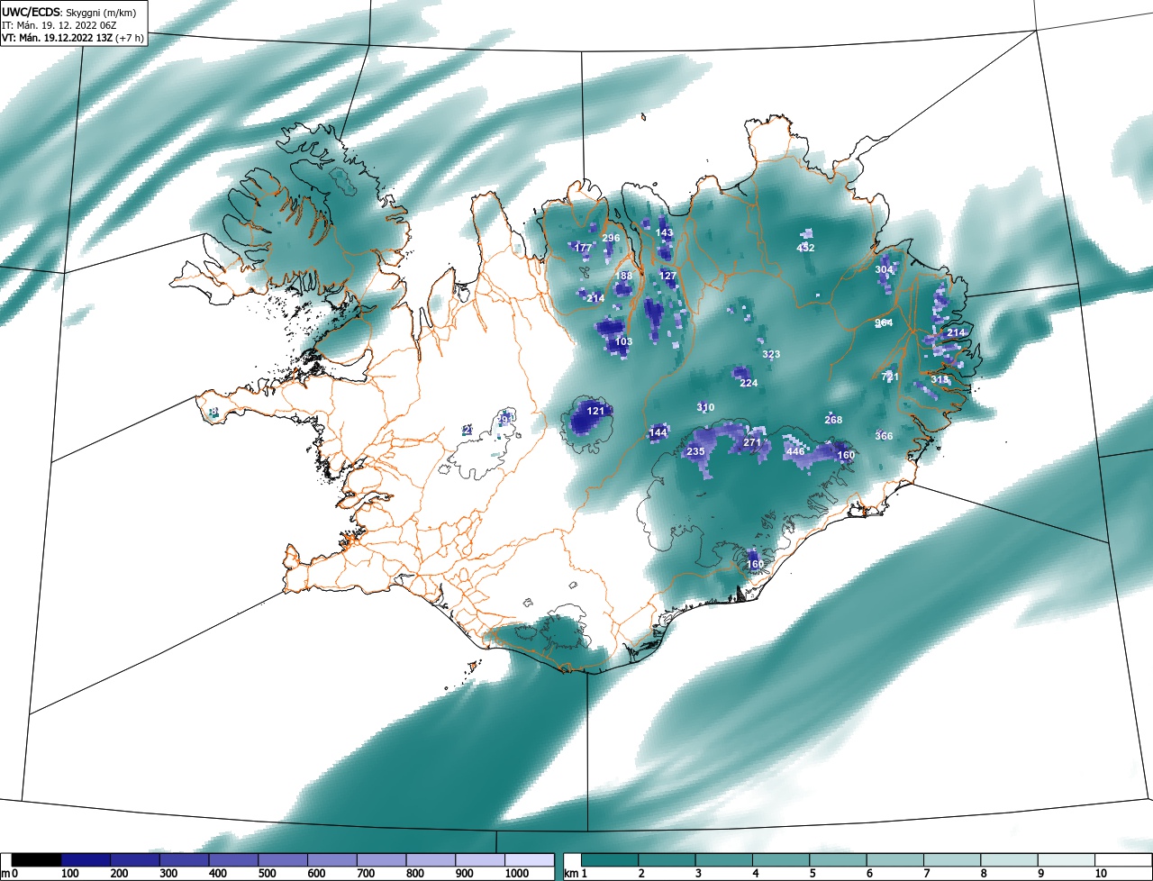Viewport: 1153px width, 881px height.
Task: Click the visibility value 188
Action: pos(624,276)
